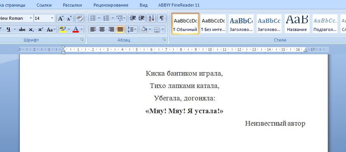
Task: Increase the paragraph indent
Action: point(141,19)
